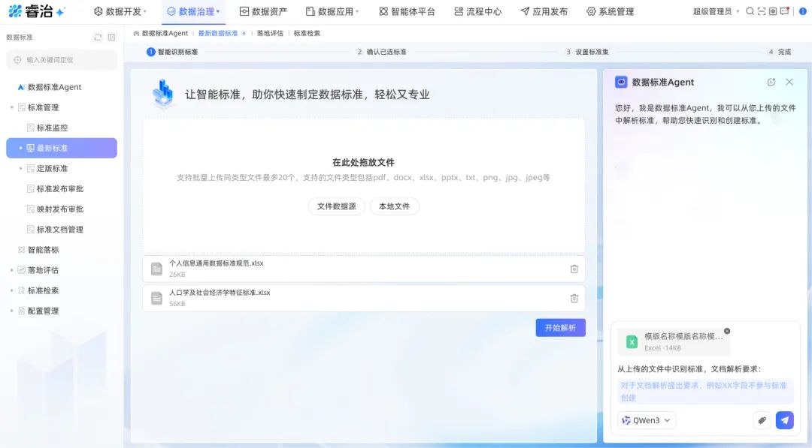Click the scan icon in the top bar
The image size is (812, 448).
[762, 11]
